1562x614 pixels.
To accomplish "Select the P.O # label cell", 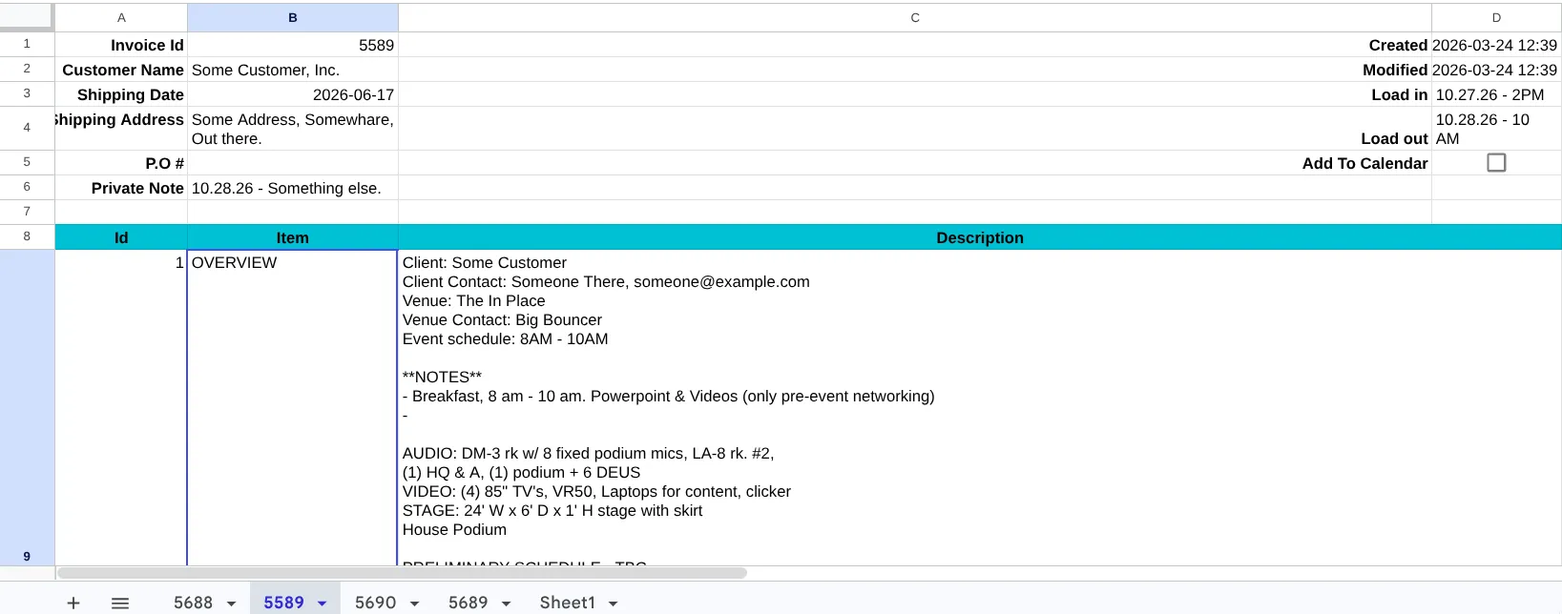I will click(121, 163).
